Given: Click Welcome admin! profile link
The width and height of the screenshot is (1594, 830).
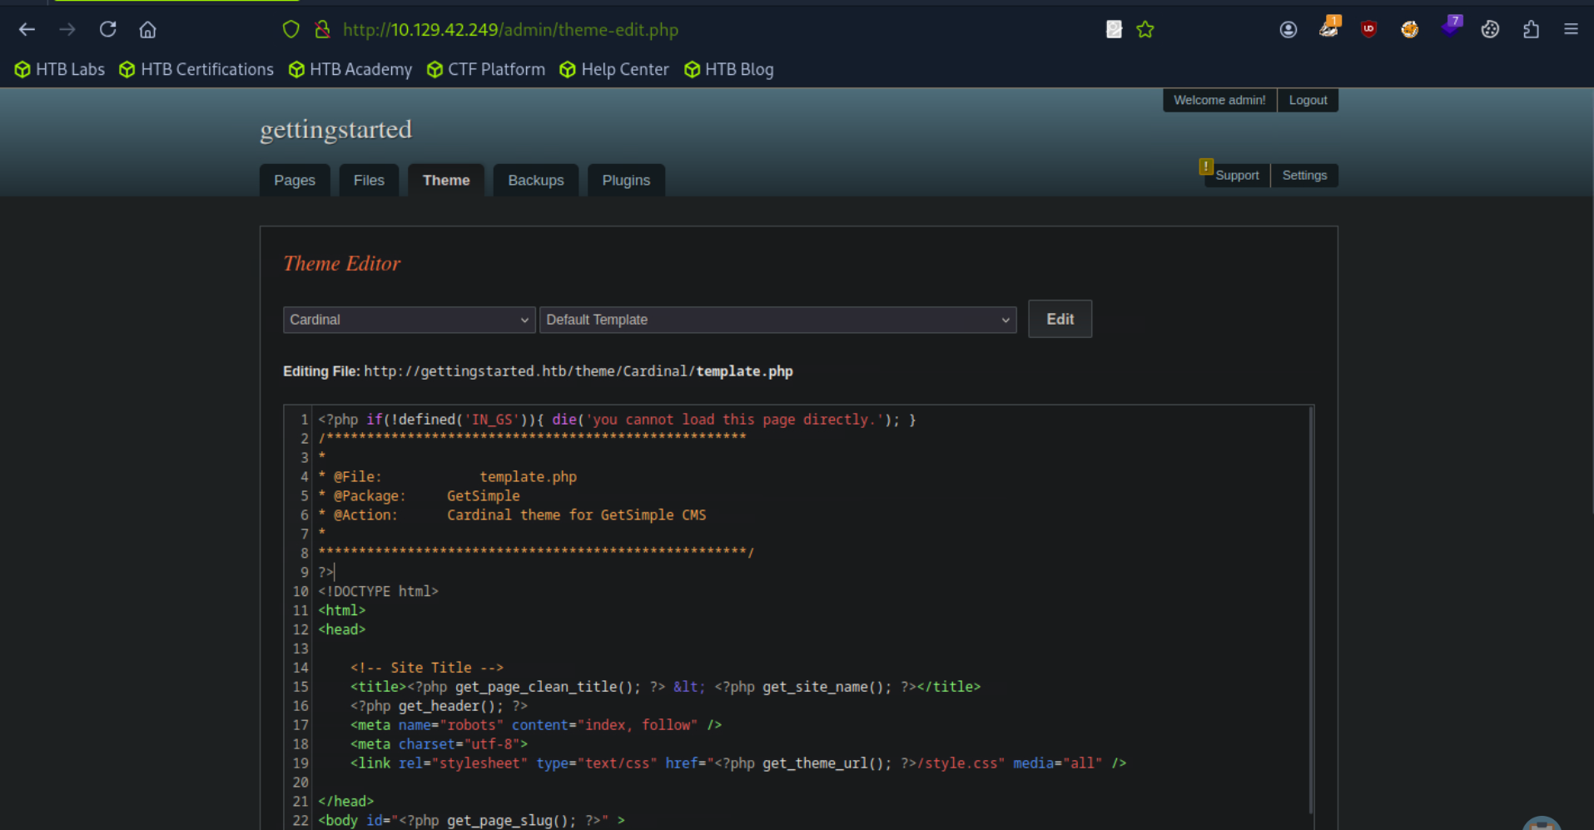Looking at the screenshot, I should 1219,100.
